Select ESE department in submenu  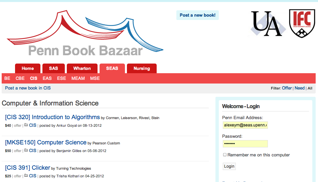(x=61, y=79)
